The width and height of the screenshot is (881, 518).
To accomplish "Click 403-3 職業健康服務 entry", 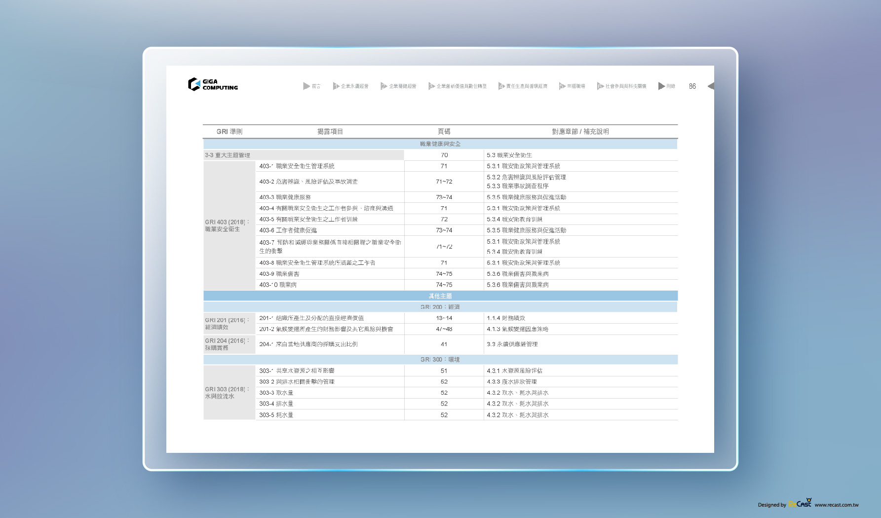I will pyautogui.click(x=285, y=197).
